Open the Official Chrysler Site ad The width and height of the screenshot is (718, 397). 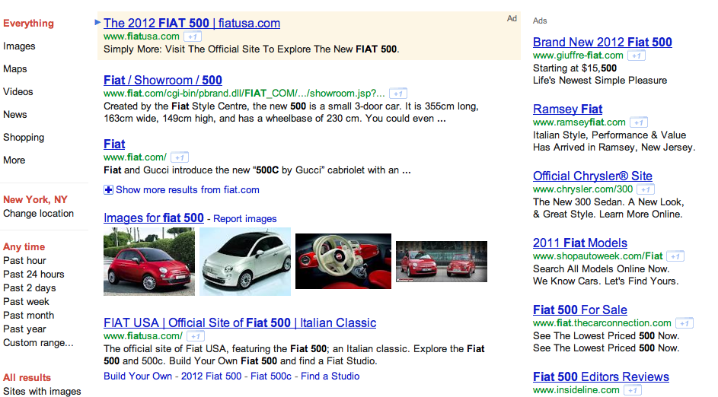592,176
